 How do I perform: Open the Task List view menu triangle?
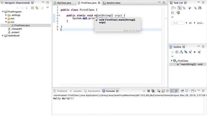(x=172, y=17)
